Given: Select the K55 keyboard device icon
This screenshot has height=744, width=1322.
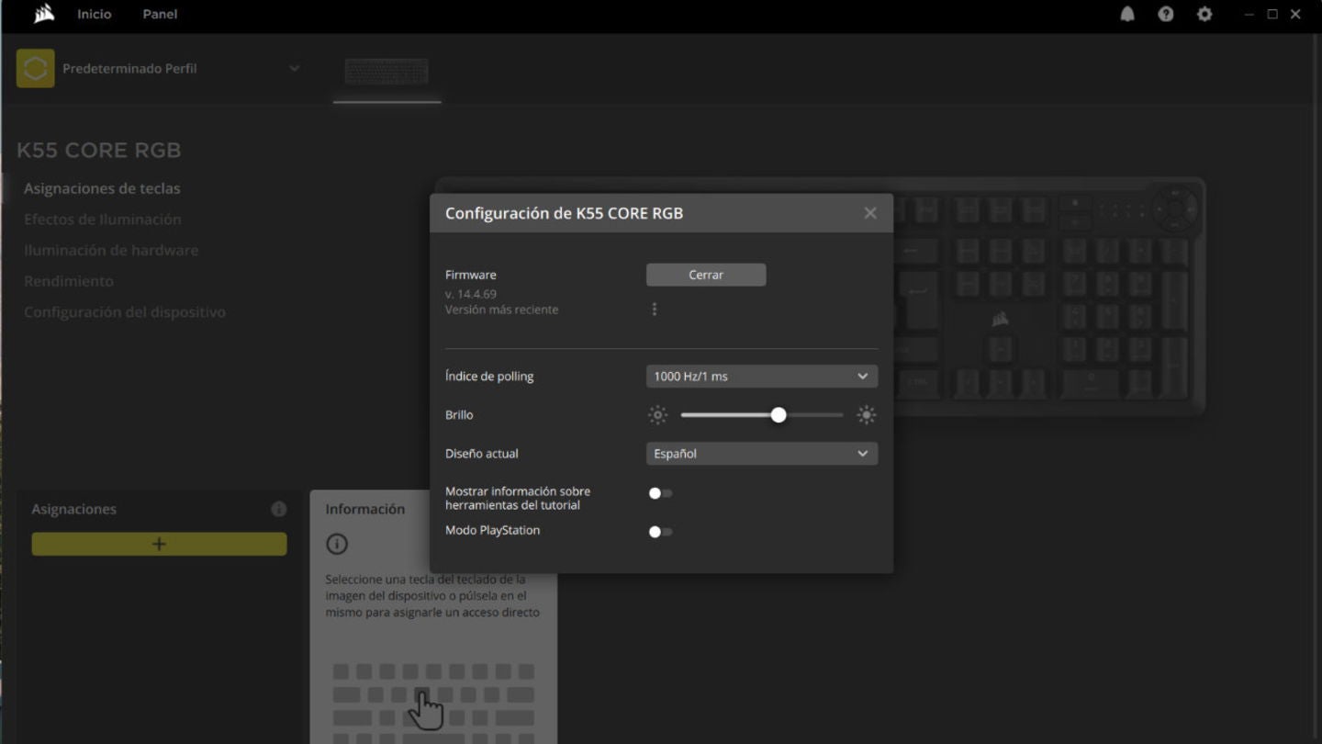Looking at the screenshot, I should [x=387, y=72].
